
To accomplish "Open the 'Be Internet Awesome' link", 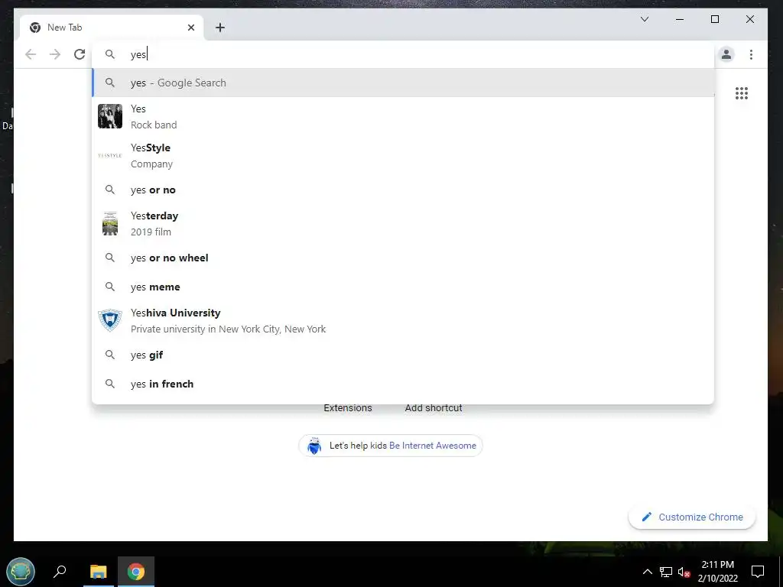I will point(433,446).
